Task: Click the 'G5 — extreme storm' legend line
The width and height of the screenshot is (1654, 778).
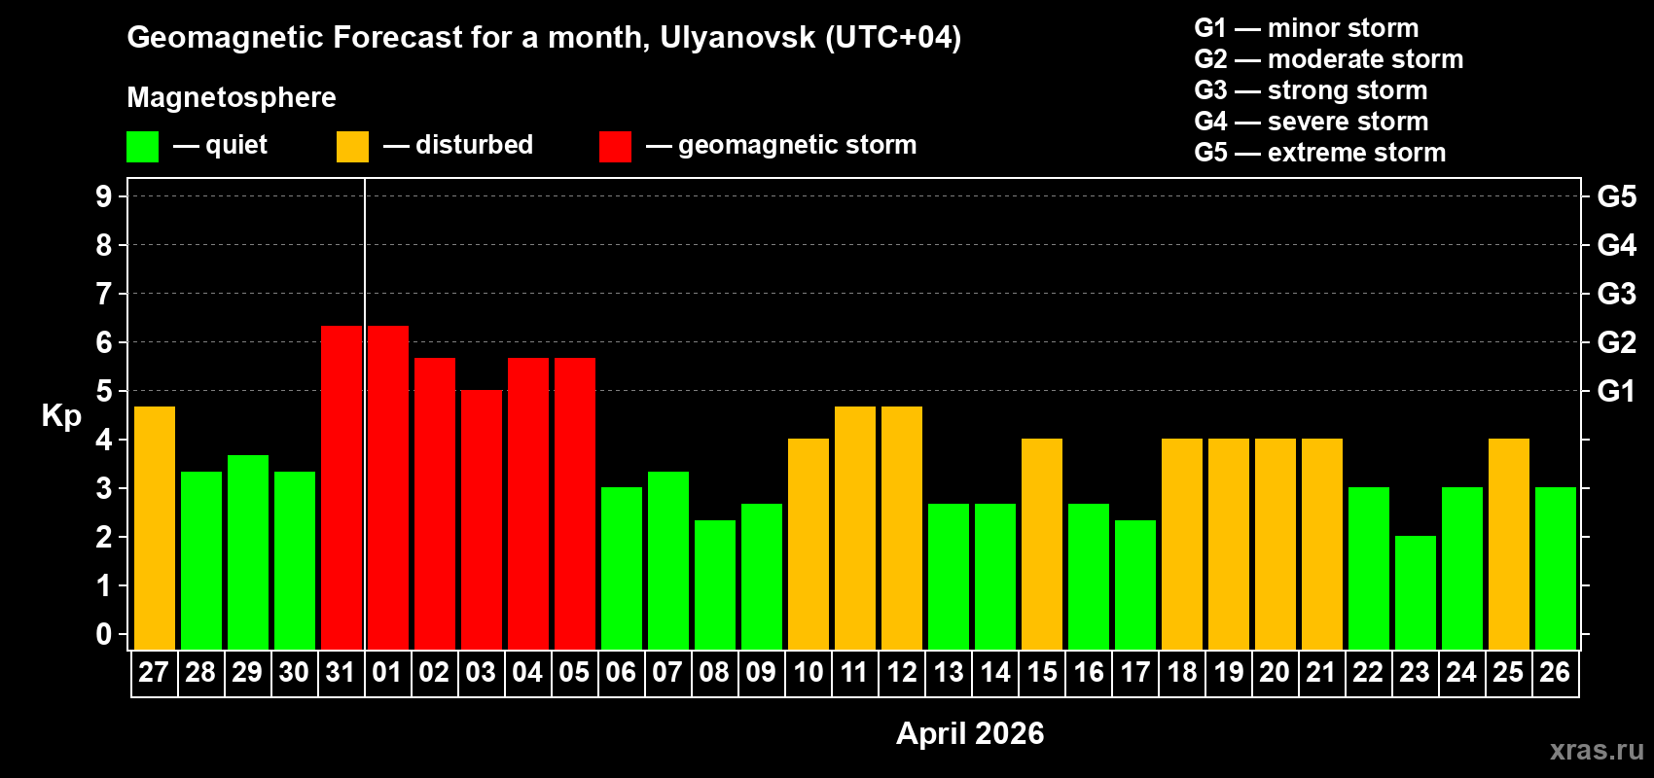Action: 1320,153
